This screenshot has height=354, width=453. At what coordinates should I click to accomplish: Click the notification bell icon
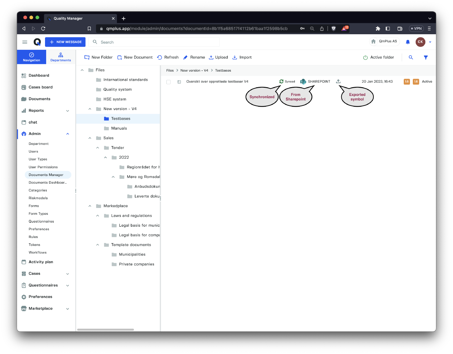point(408,42)
